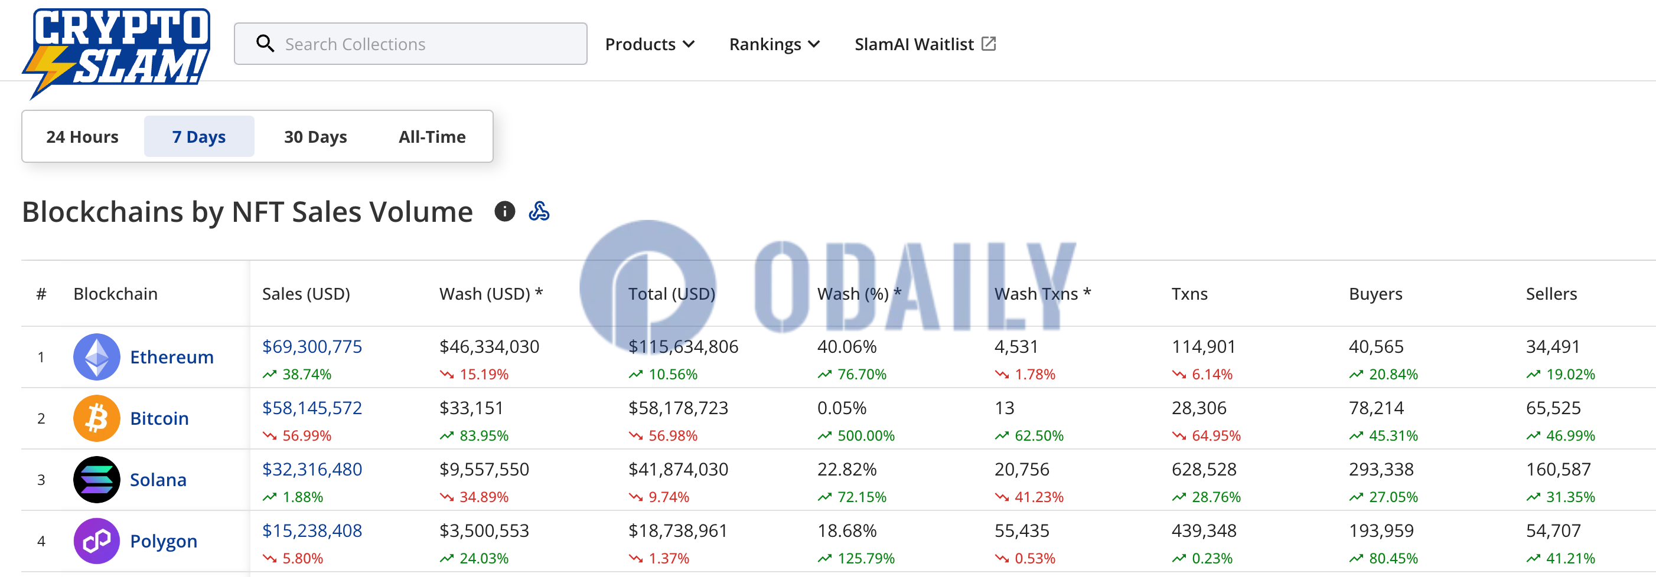Click in the Search Collections field
This screenshot has height=577, width=1656.
410,44
